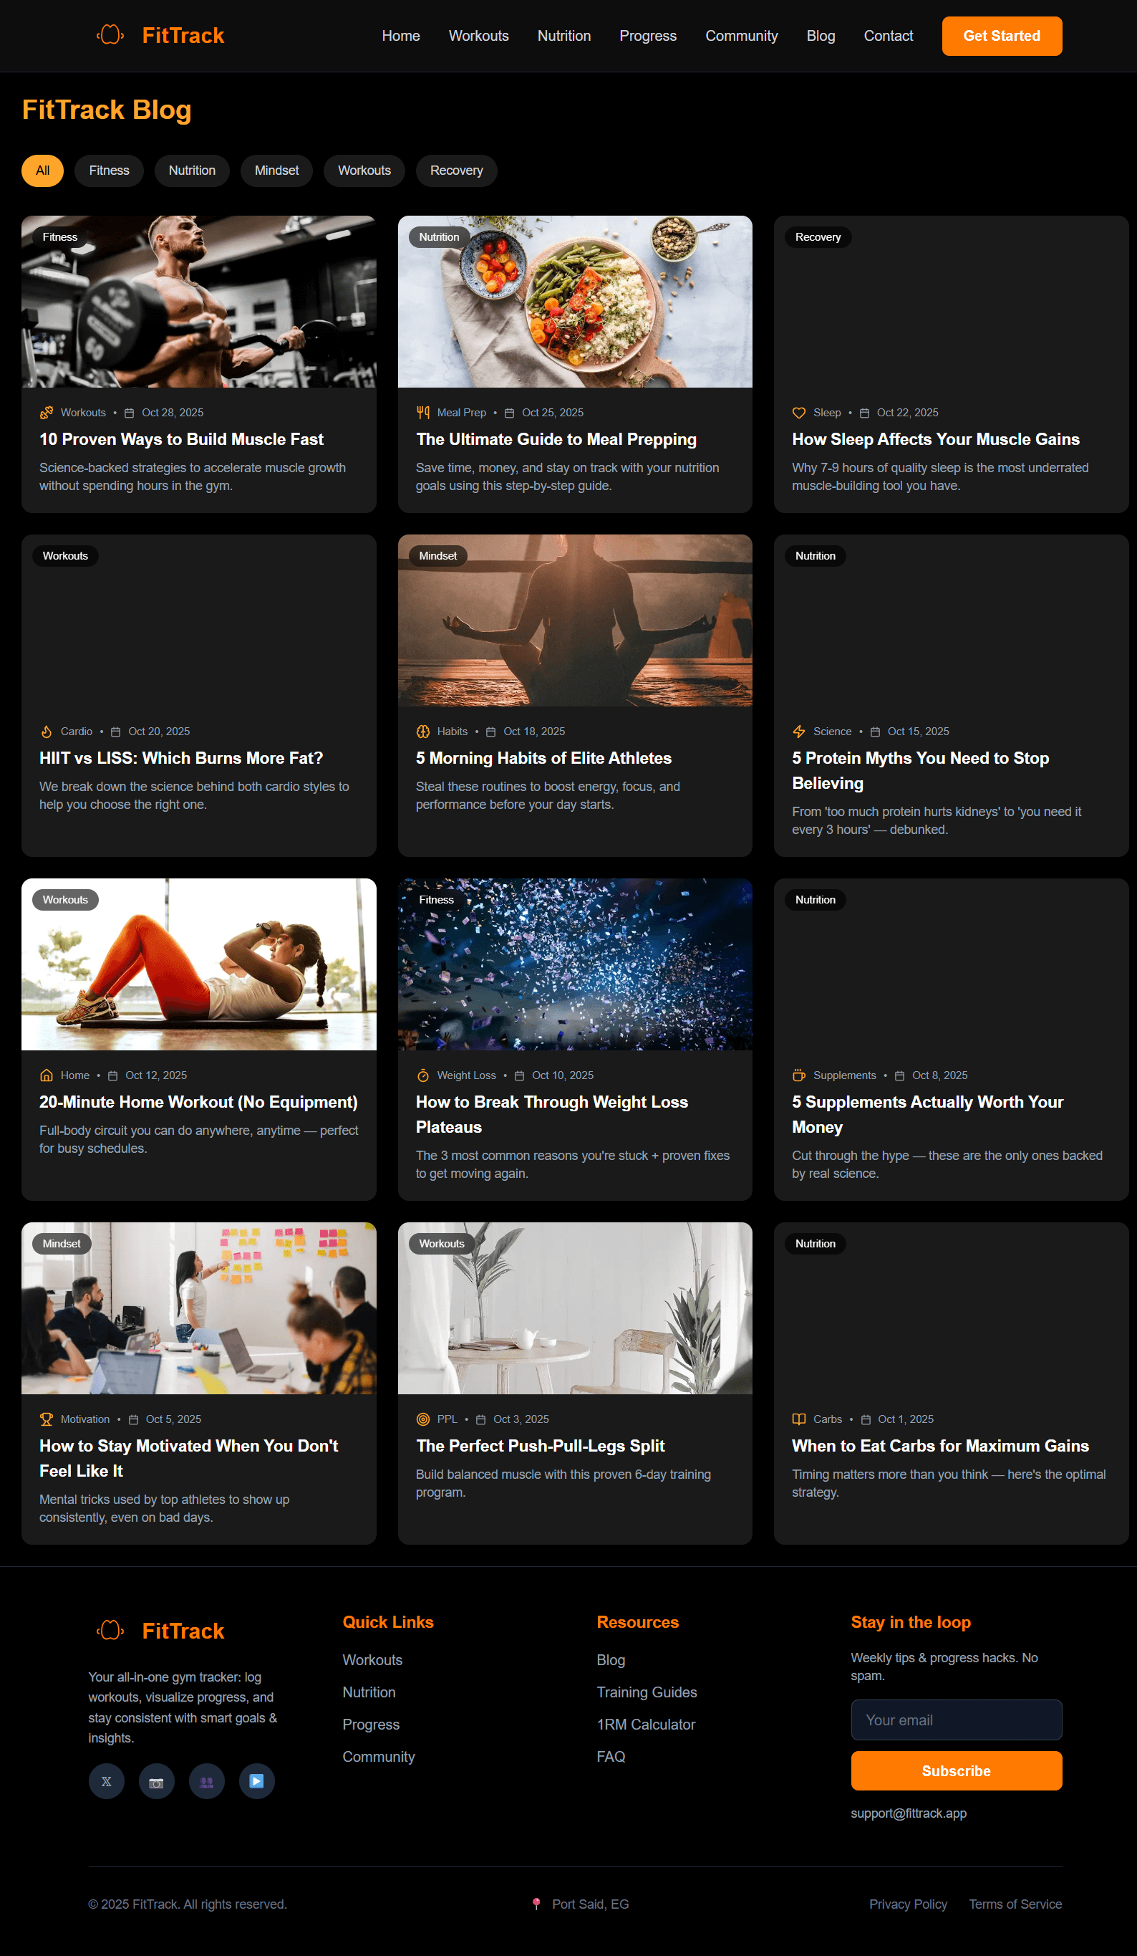Click the purple people social icon
The image size is (1137, 1956).
(x=206, y=1780)
